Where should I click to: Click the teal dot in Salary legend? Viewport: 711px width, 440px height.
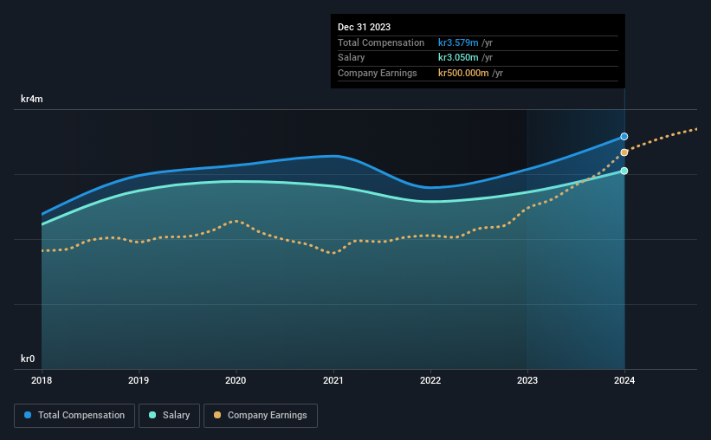[152, 415]
